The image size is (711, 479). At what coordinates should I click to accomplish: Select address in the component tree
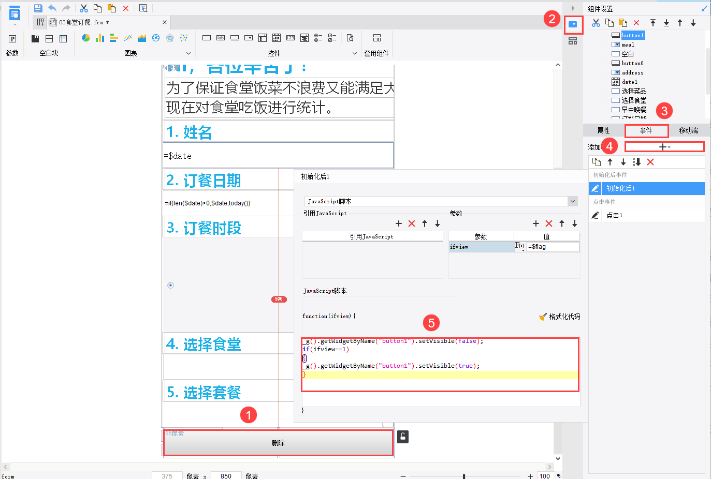(x=633, y=72)
